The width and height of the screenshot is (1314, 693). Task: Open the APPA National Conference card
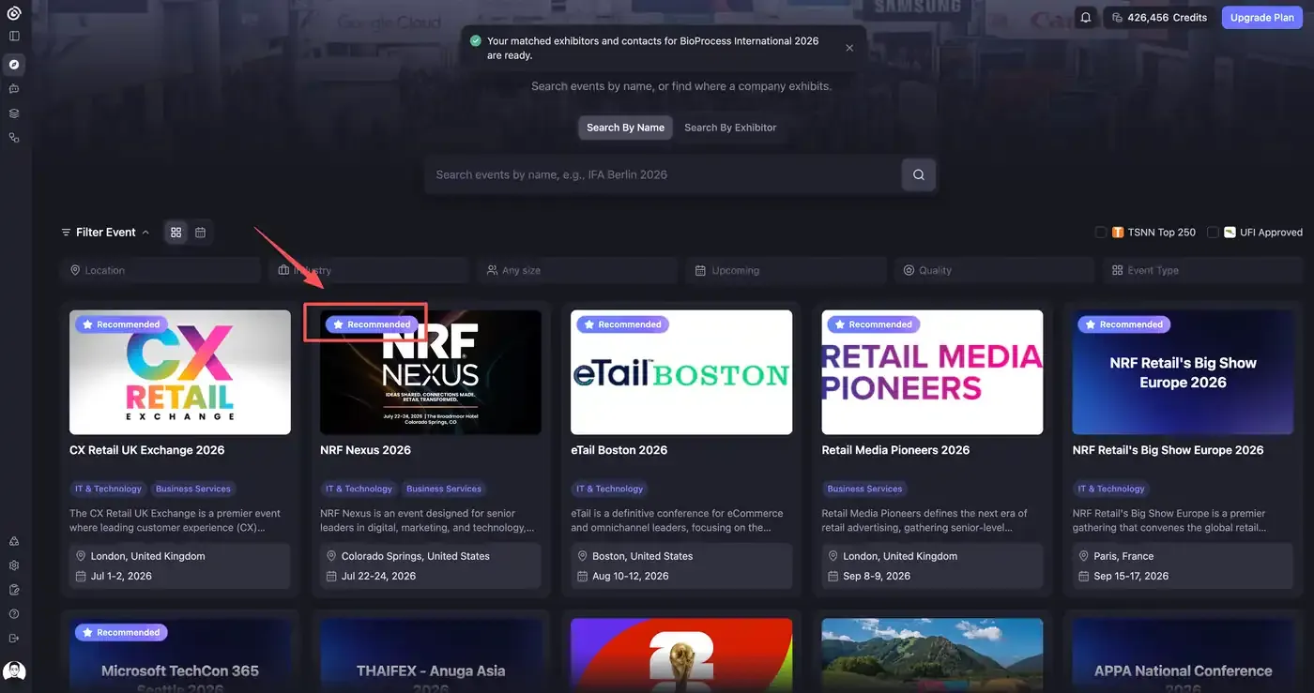(1183, 655)
